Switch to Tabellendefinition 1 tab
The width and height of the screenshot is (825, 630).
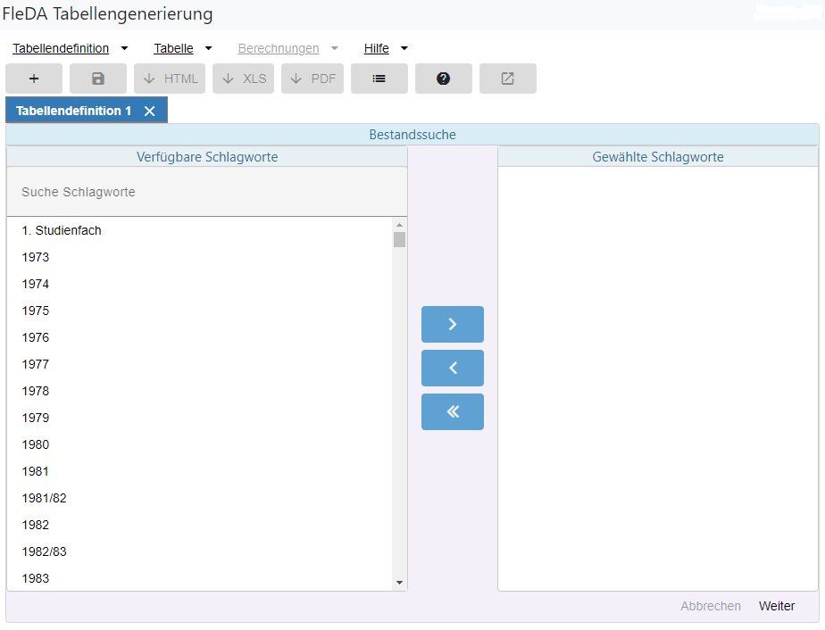pos(73,111)
